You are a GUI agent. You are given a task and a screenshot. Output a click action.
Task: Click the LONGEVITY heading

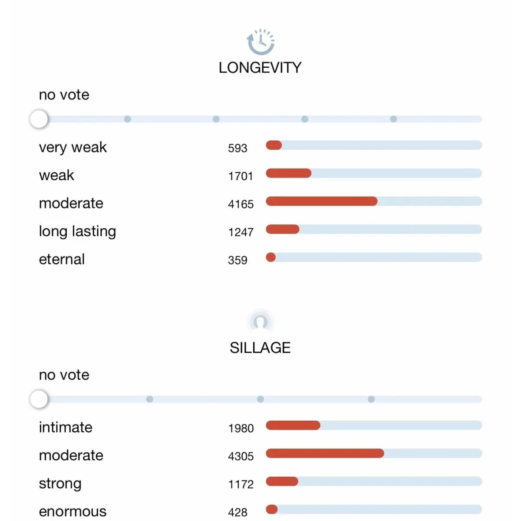[x=260, y=68]
